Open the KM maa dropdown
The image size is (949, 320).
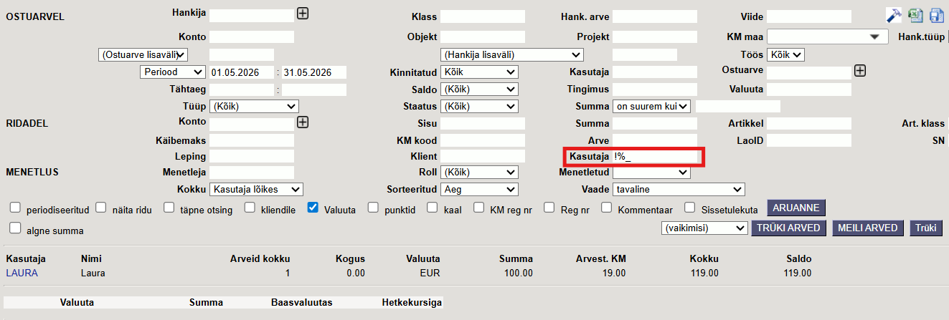coord(828,36)
